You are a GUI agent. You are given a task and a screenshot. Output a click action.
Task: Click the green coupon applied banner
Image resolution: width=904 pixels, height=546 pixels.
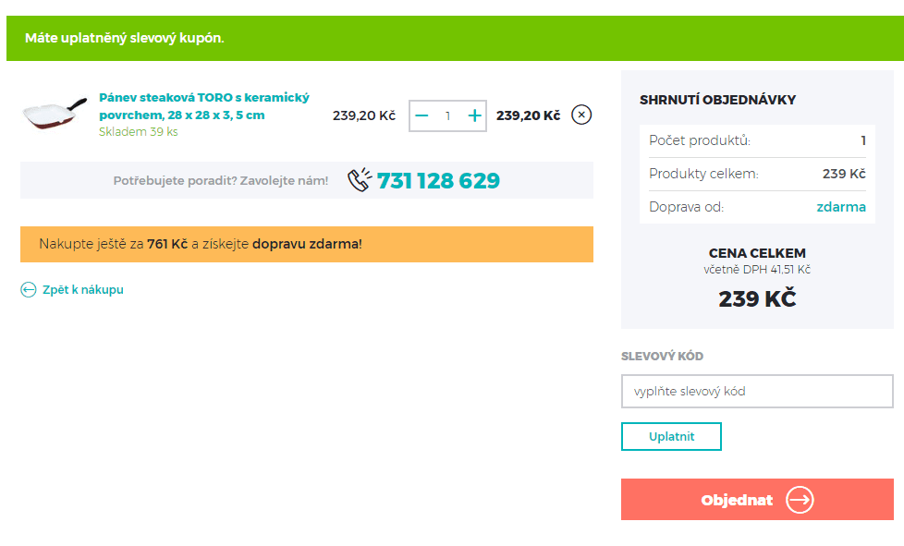coord(455,38)
